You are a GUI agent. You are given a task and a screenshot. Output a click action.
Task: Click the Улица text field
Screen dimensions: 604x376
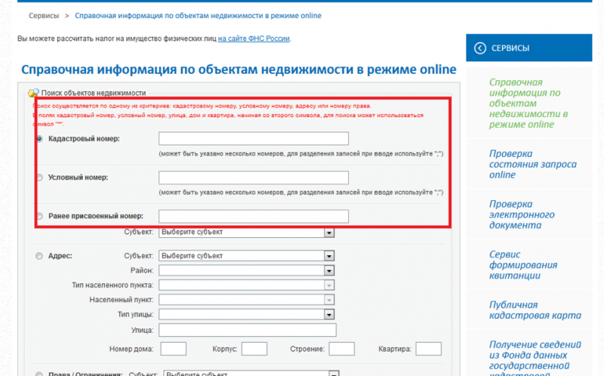click(x=248, y=330)
